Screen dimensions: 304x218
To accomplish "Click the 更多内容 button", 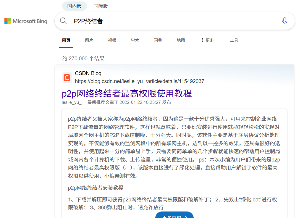I will point(174,215).
